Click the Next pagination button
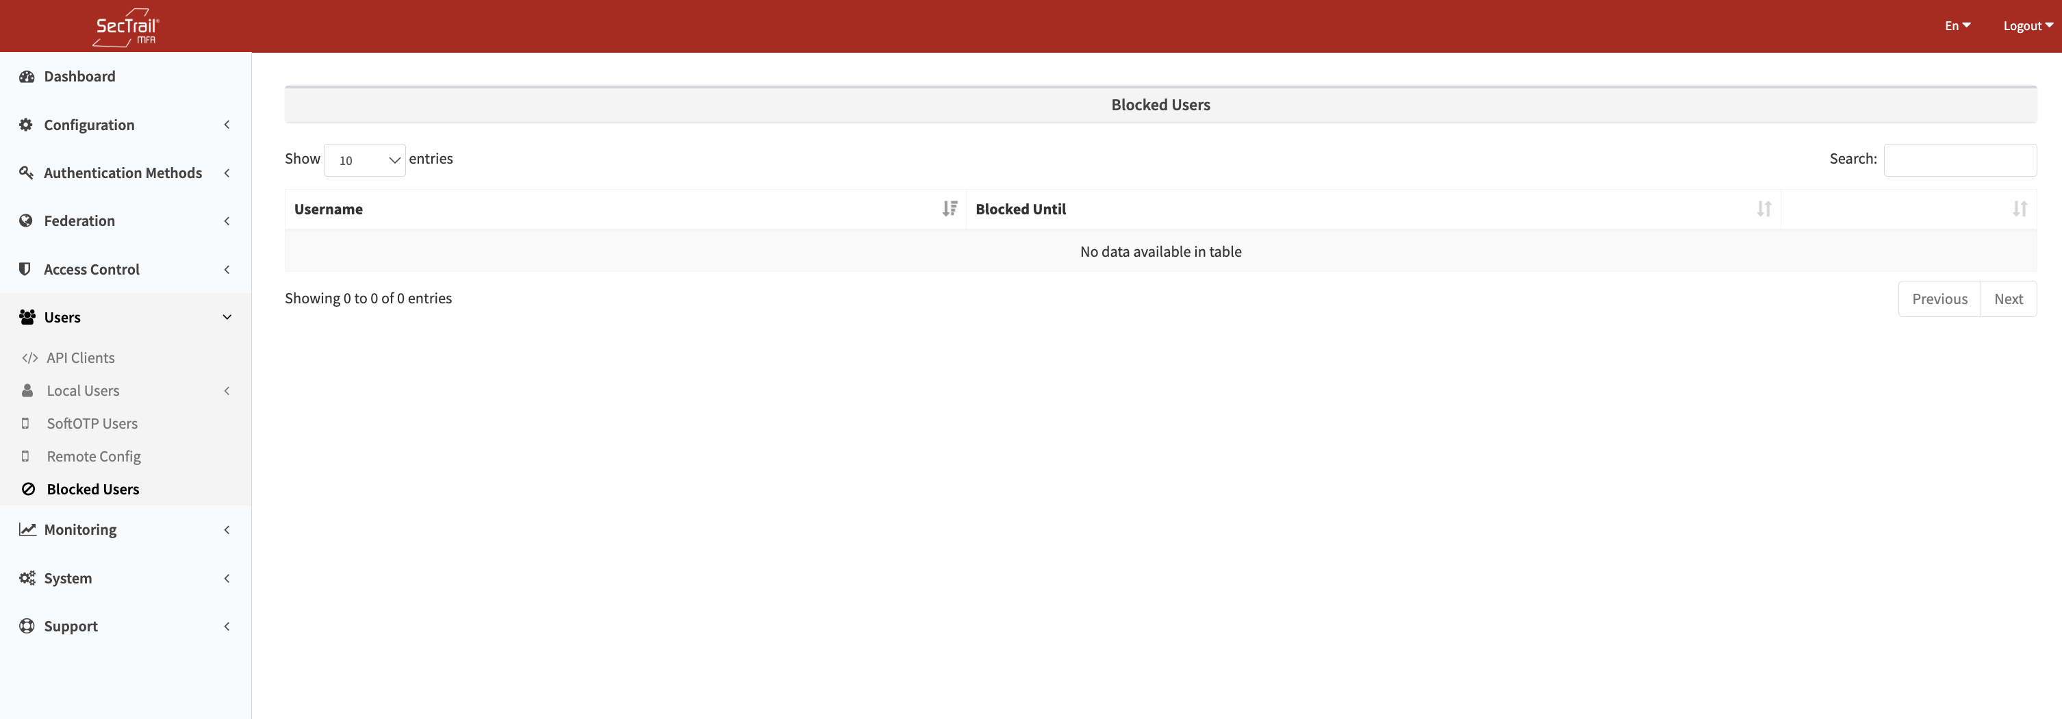Image resolution: width=2062 pixels, height=719 pixels. tap(2007, 299)
